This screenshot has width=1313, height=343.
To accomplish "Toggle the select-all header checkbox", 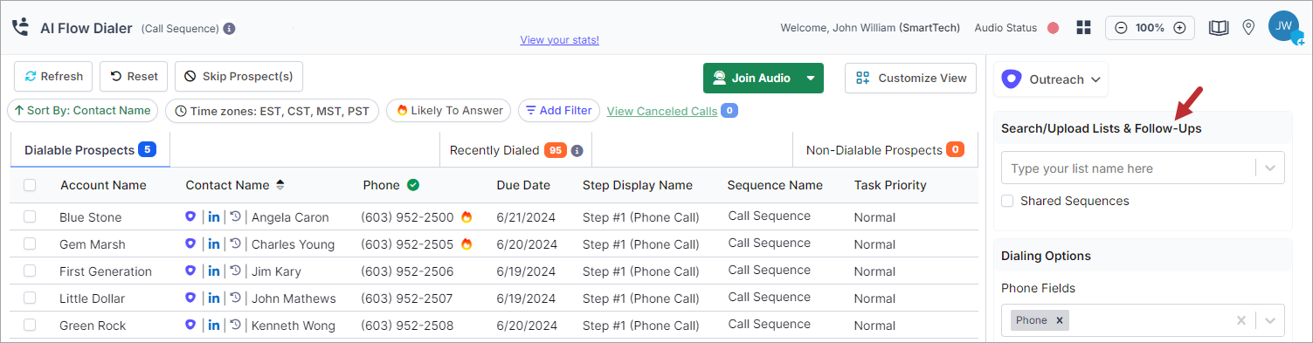I will point(30,185).
